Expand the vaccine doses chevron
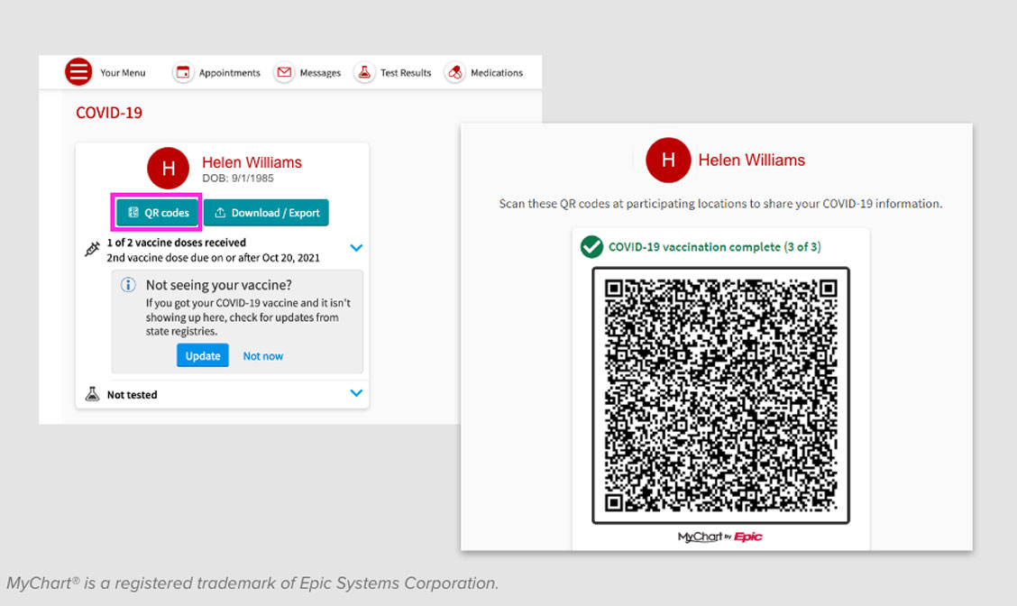The width and height of the screenshot is (1017, 606). (356, 248)
